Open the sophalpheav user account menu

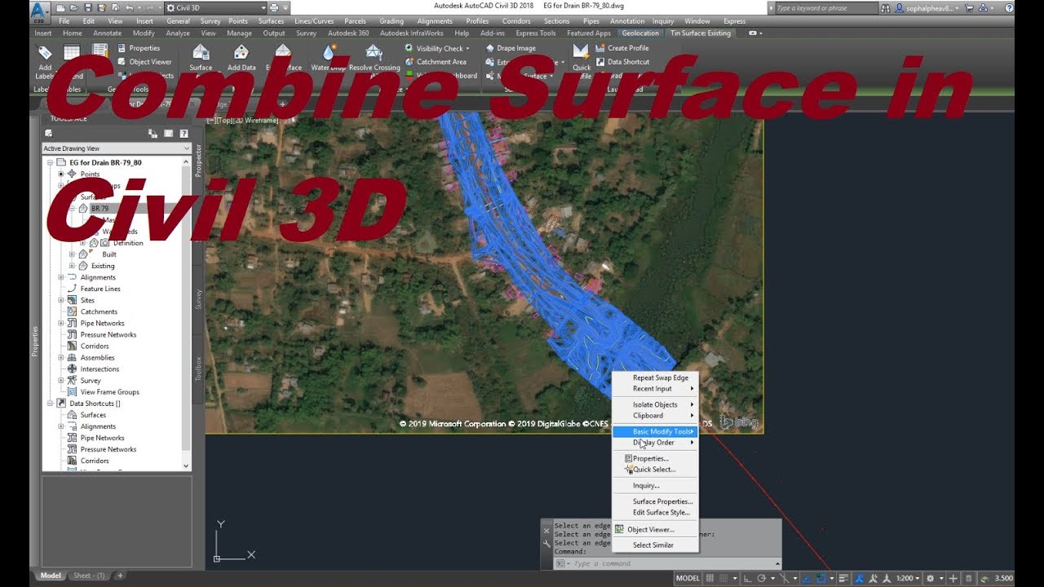tap(928, 8)
